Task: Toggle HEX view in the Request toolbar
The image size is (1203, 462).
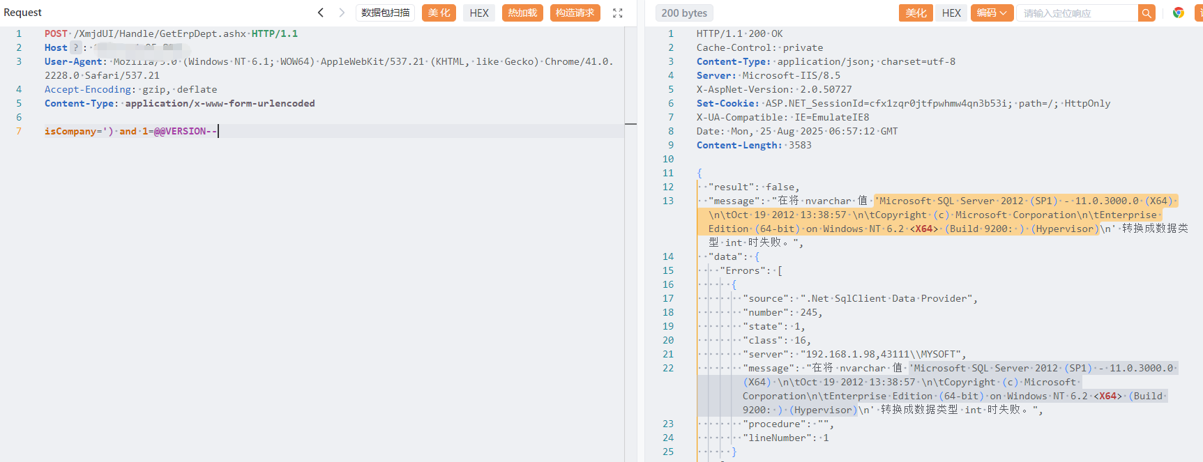Action: (479, 13)
